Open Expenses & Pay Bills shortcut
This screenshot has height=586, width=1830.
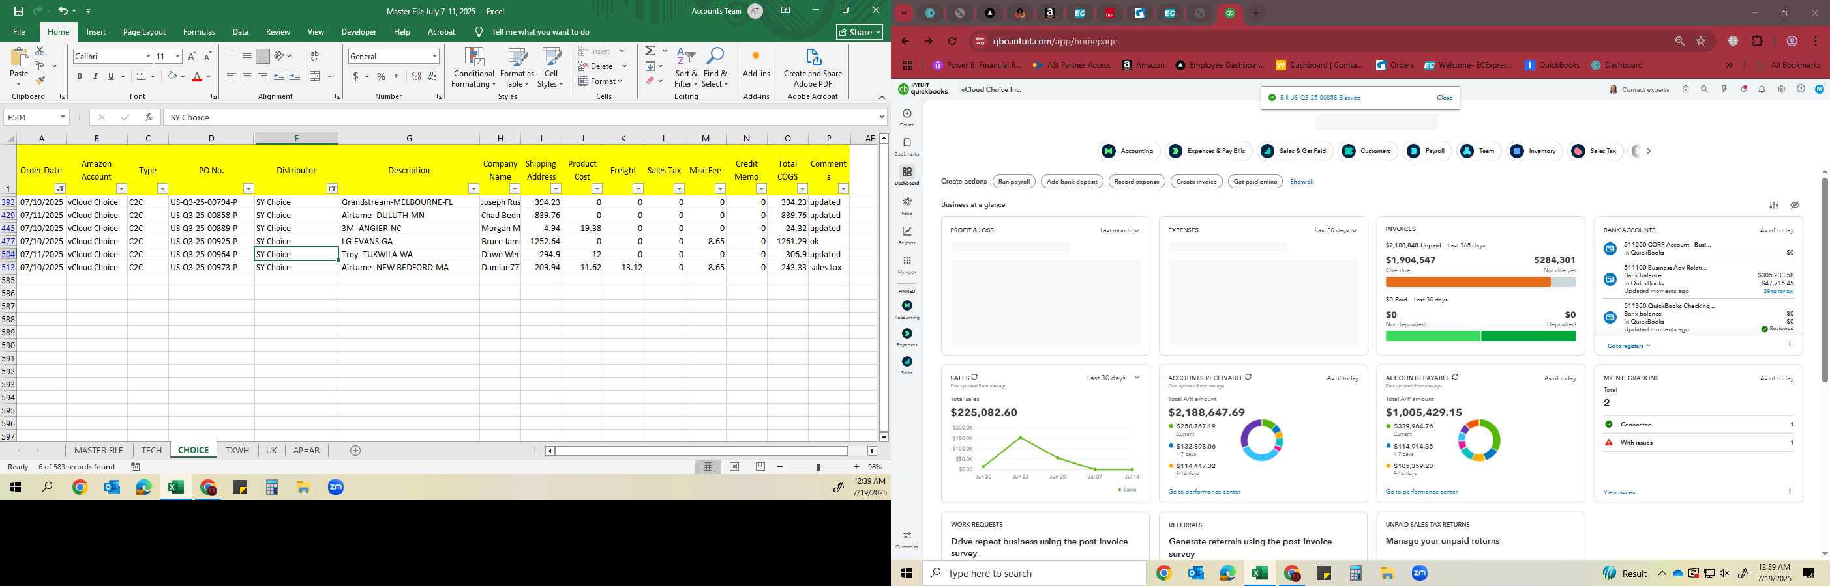point(1208,151)
